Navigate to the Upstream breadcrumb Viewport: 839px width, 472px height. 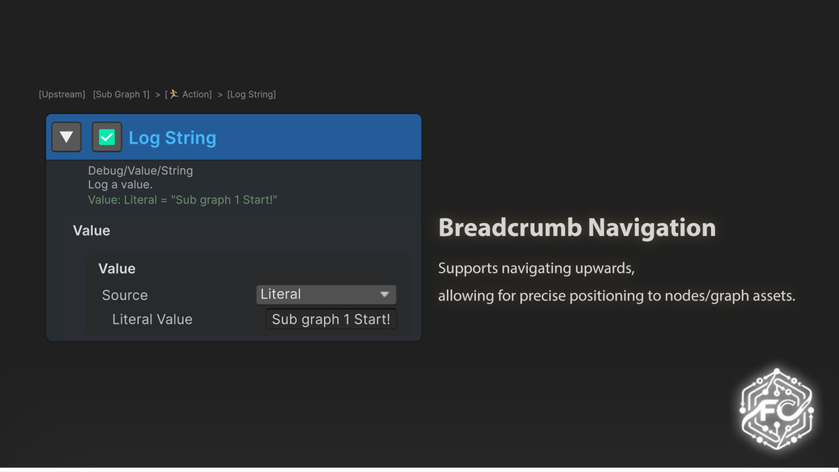[x=62, y=94]
